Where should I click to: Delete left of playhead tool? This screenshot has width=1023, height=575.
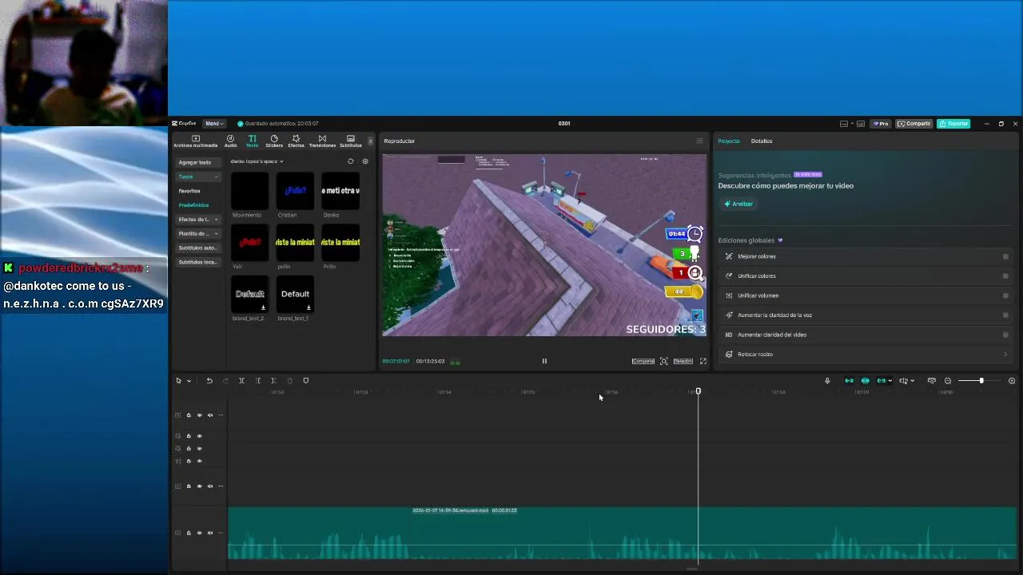pos(258,381)
